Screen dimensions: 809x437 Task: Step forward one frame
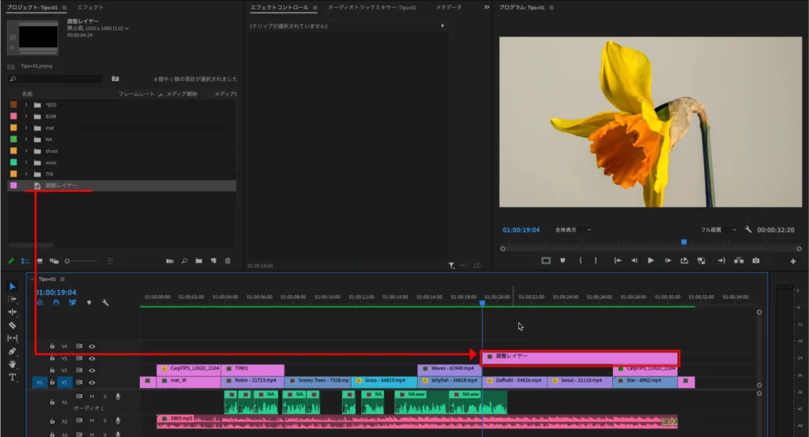(668, 261)
